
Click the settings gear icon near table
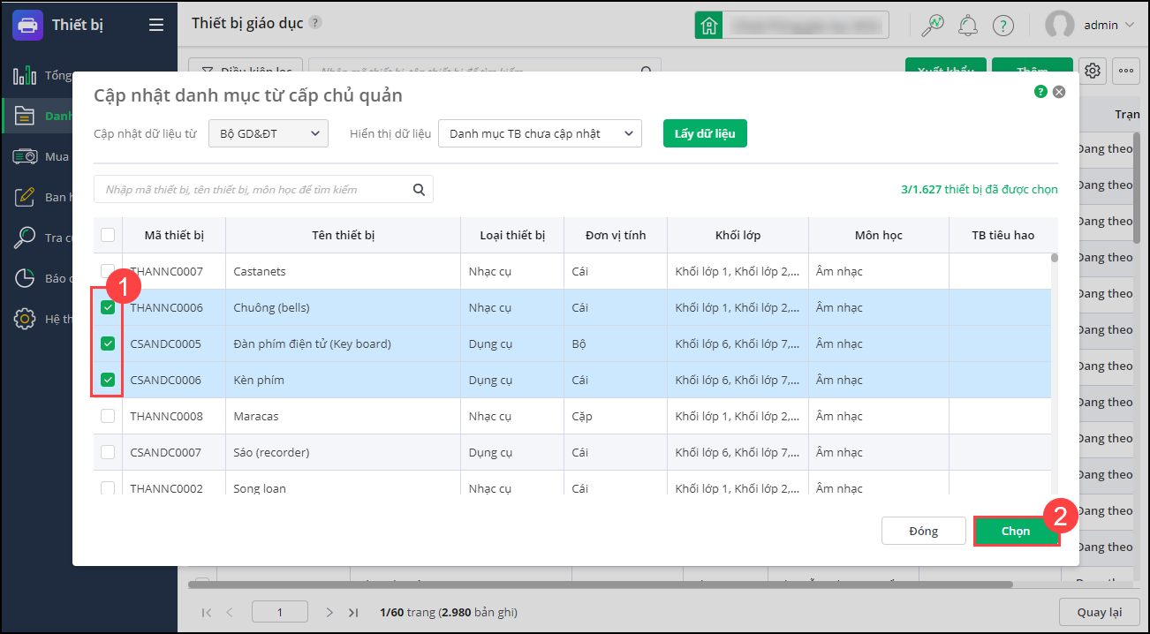[x=1093, y=71]
